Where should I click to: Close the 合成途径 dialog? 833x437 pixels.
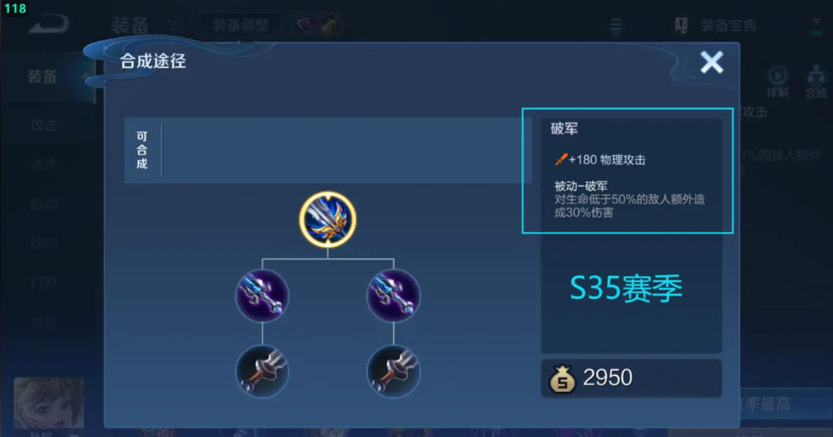(711, 62)
